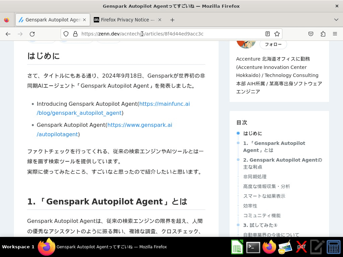Open the Extensions puzzle icon
Image resolution: width=343 pixels, height=257 pixels.
point(323,34)
